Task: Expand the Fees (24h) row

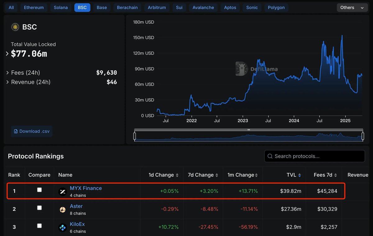Action: tap(7, 73)
